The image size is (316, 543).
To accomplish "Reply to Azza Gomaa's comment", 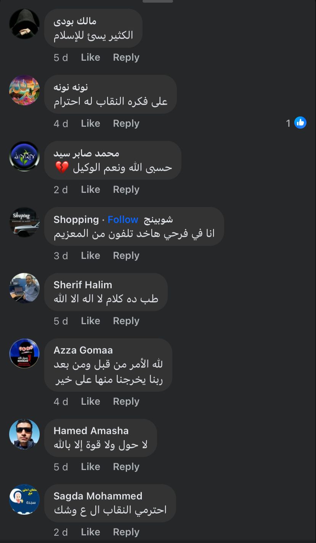I will [126, 402].
